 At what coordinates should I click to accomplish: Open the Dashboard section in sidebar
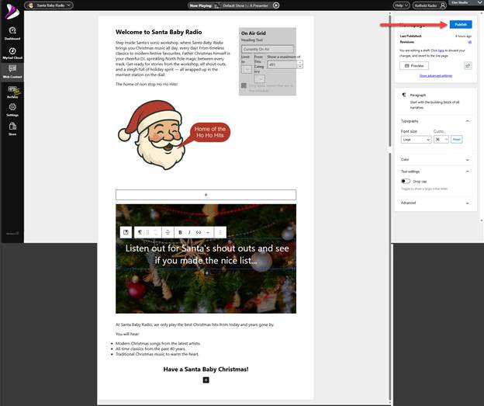(x=12, y=33)
